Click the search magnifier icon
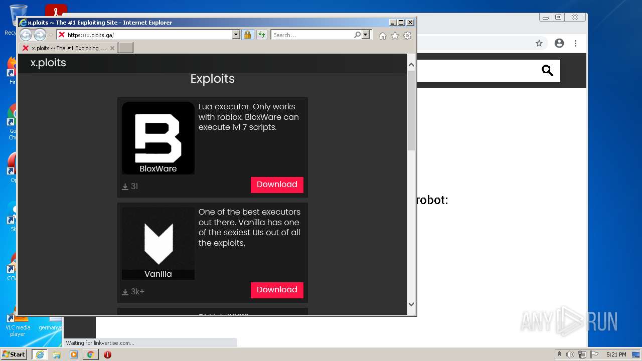This screenshot has height=361, width=642. pyautogui.click(x=357, y=35)
